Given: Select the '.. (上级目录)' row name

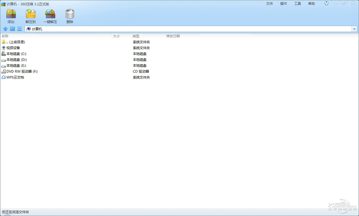Looking at the screenshot, I should 15,42.
